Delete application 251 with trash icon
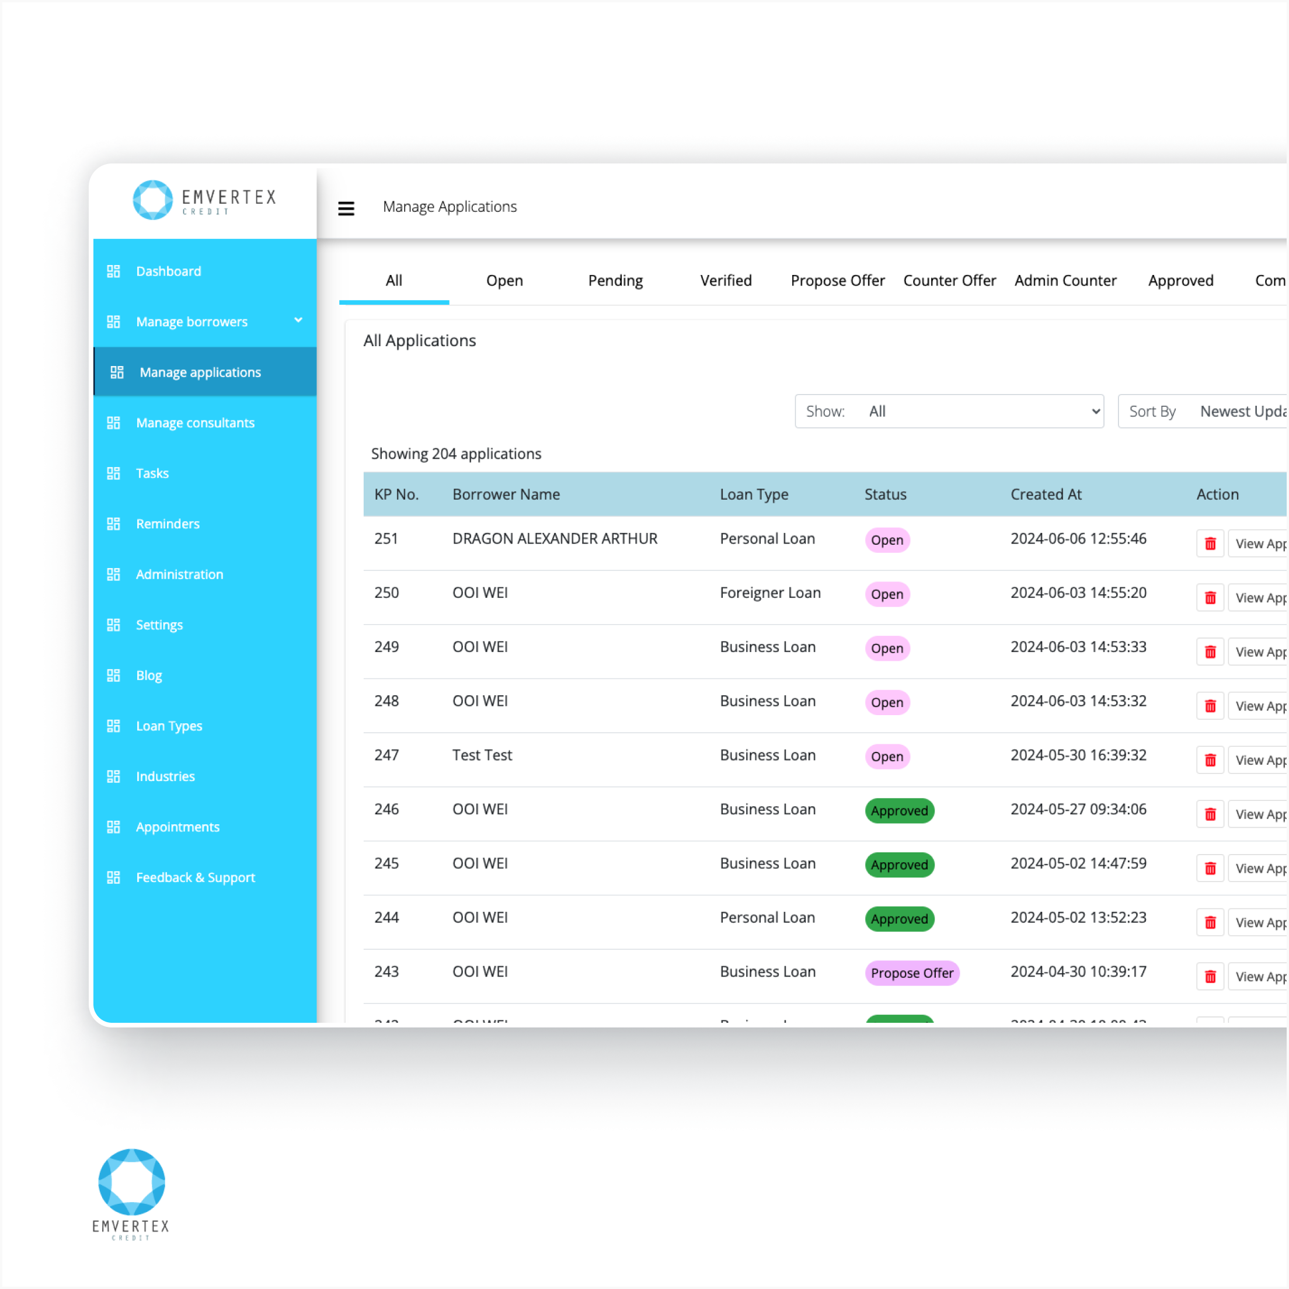This screenshot has width=1289, height=1289. click(1210, 544)
